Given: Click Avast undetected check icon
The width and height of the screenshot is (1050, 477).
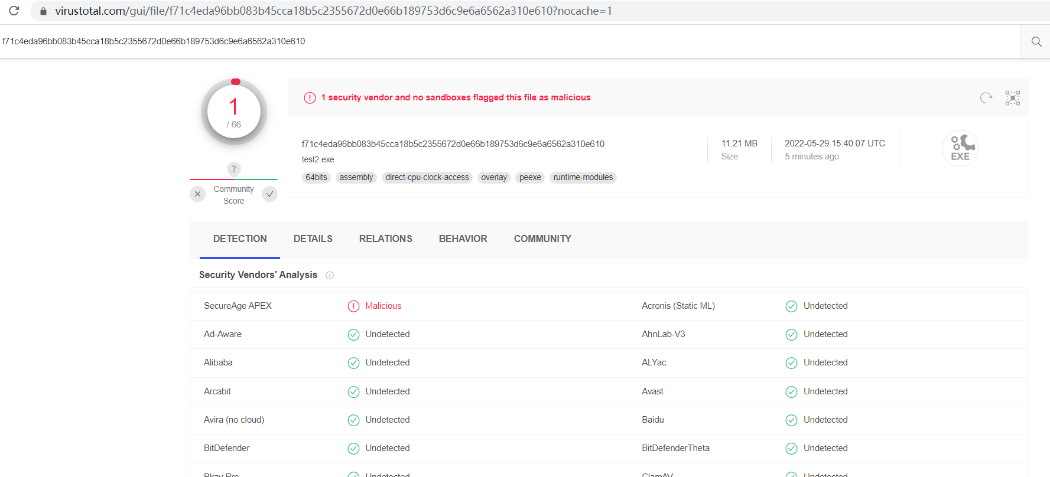Looking at the screenshot, I should (x=791, y=391).
